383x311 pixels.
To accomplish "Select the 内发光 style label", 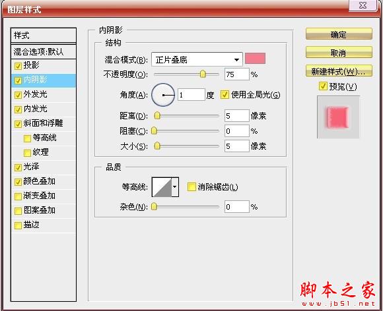I will coord(36,109).
